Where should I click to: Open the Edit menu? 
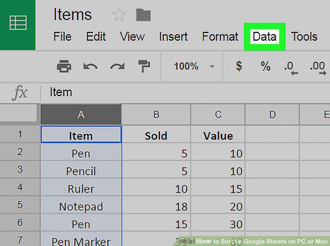(96, 36)
